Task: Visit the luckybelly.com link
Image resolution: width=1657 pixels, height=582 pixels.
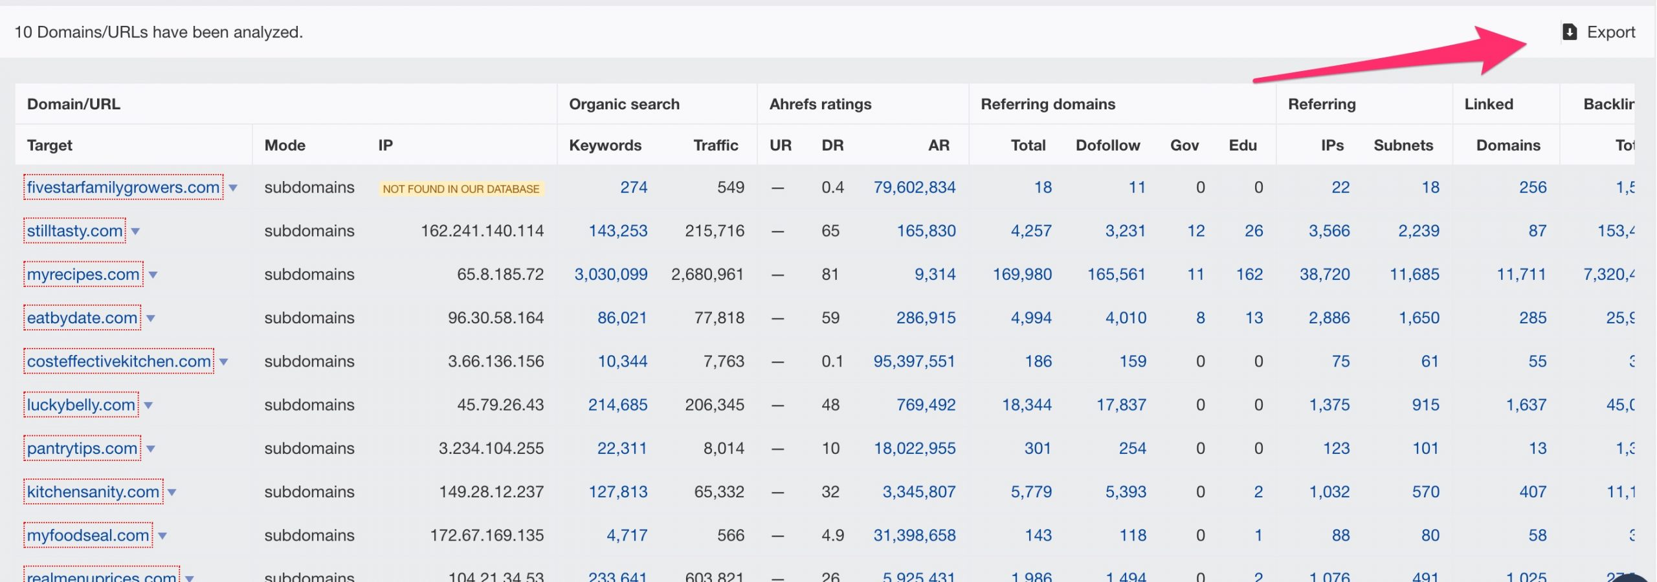Action: pos(81,404)
